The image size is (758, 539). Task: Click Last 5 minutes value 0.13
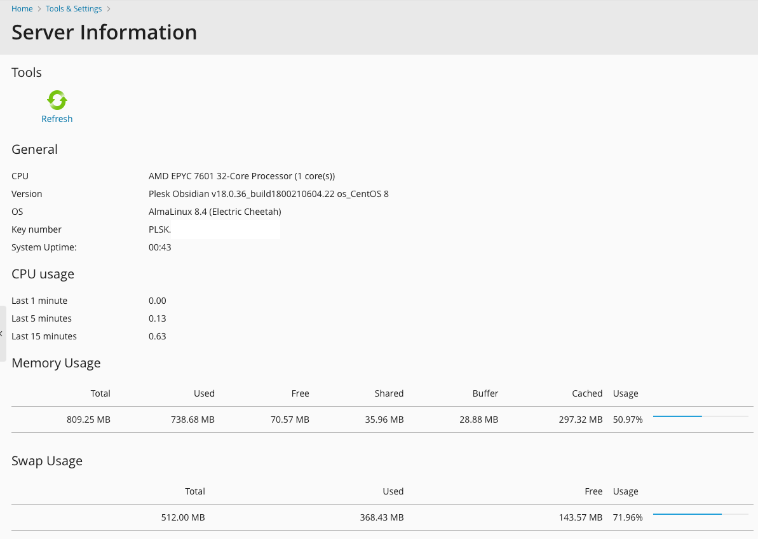(157, 318)
